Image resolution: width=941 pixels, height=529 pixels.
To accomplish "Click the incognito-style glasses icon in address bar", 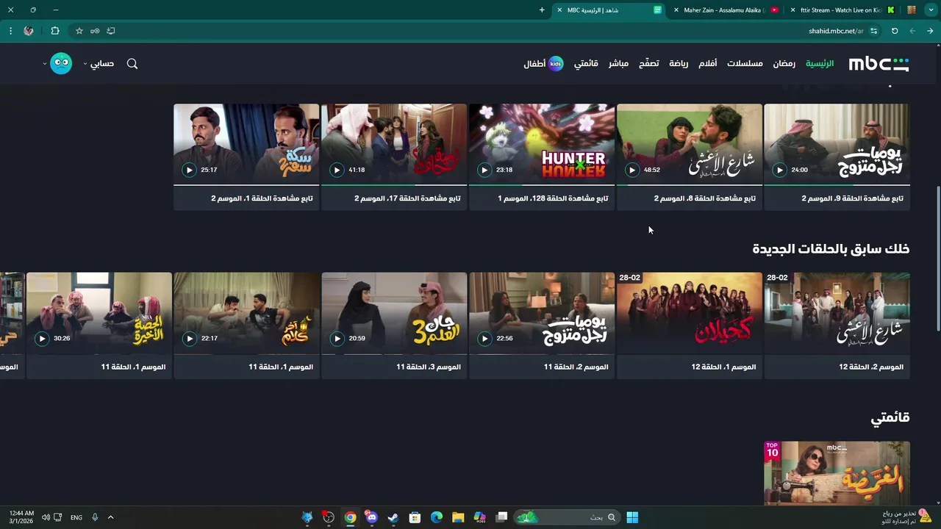I will click(95, 31).
